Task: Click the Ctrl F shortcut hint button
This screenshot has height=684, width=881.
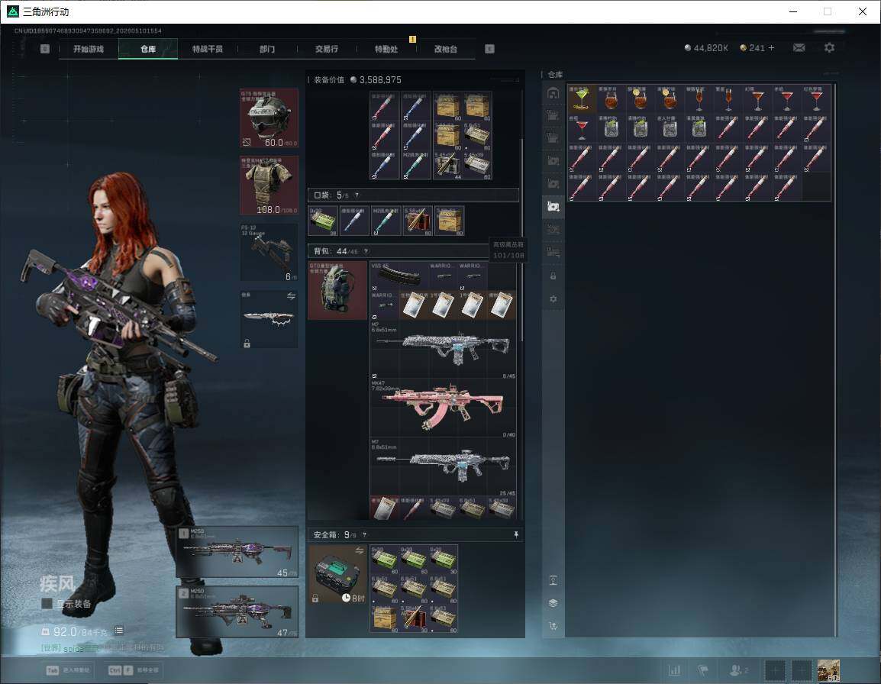Action: 133,670
